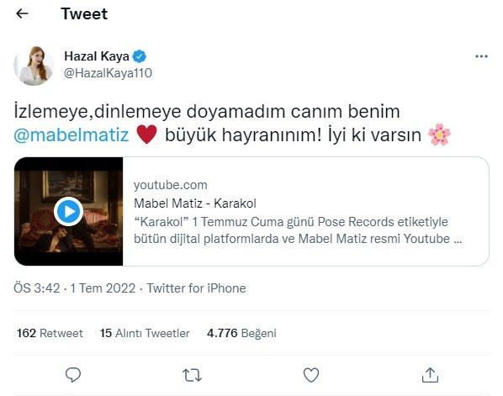503x396 pixels.
Task: Open the share upload icon
Action: (x=430, y=374)
